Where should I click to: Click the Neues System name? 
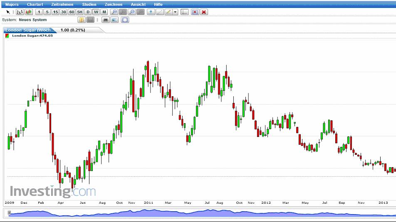[32, 20]
